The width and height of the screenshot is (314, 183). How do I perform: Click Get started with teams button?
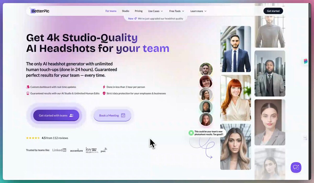pyautogui.click(x=56, y=115)
